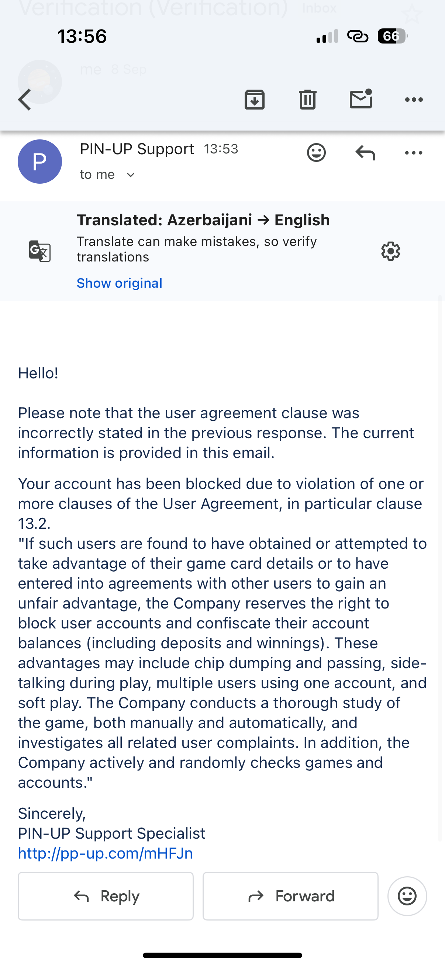Click "Show original" to view untranslated text
The width and height of the screenshot is (445, 967).
[120, 283]
